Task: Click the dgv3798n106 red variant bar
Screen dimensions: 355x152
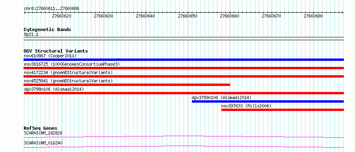Action: (x=183, y=93)
